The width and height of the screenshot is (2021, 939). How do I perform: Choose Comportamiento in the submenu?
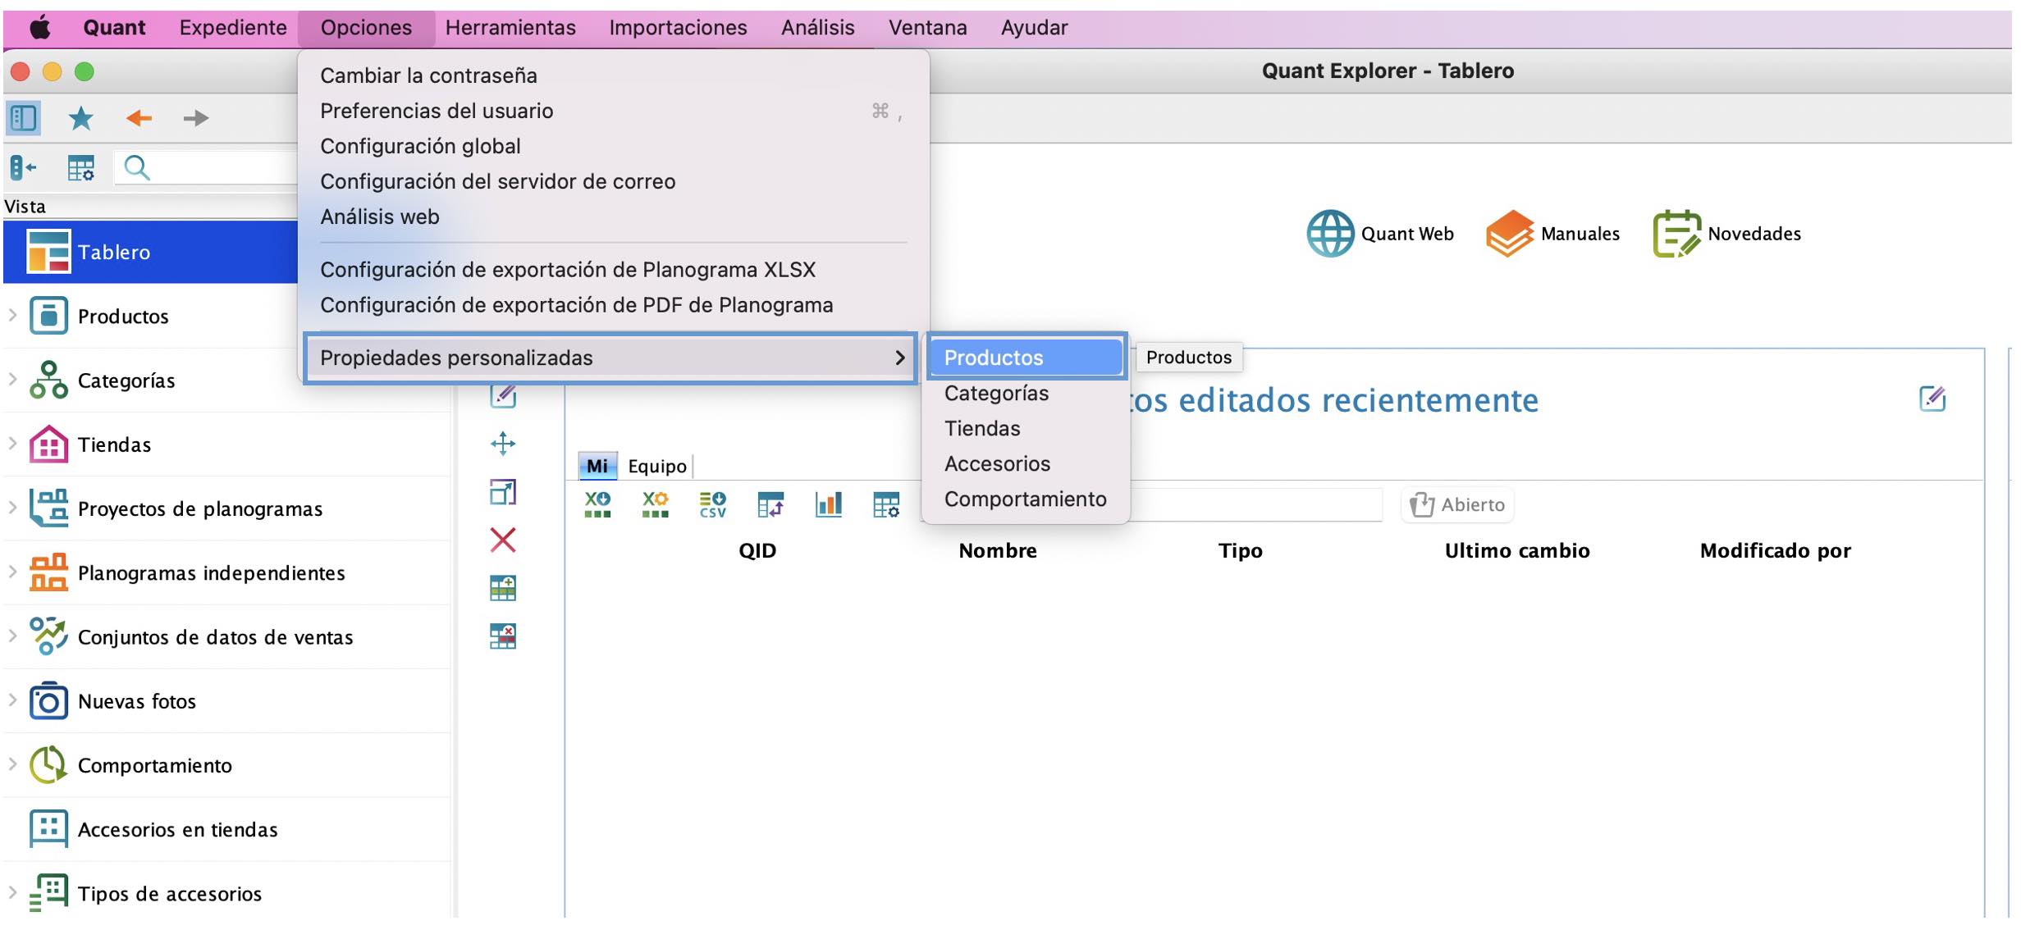[1026, 499]
